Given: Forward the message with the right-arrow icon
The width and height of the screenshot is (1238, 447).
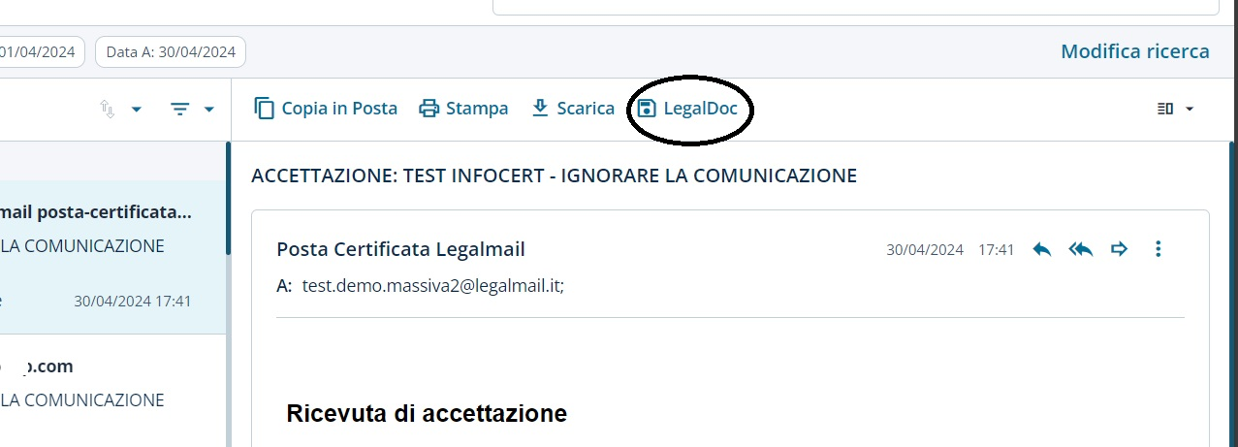Looking at the screenshot, I should click(x=1120, y=249).
